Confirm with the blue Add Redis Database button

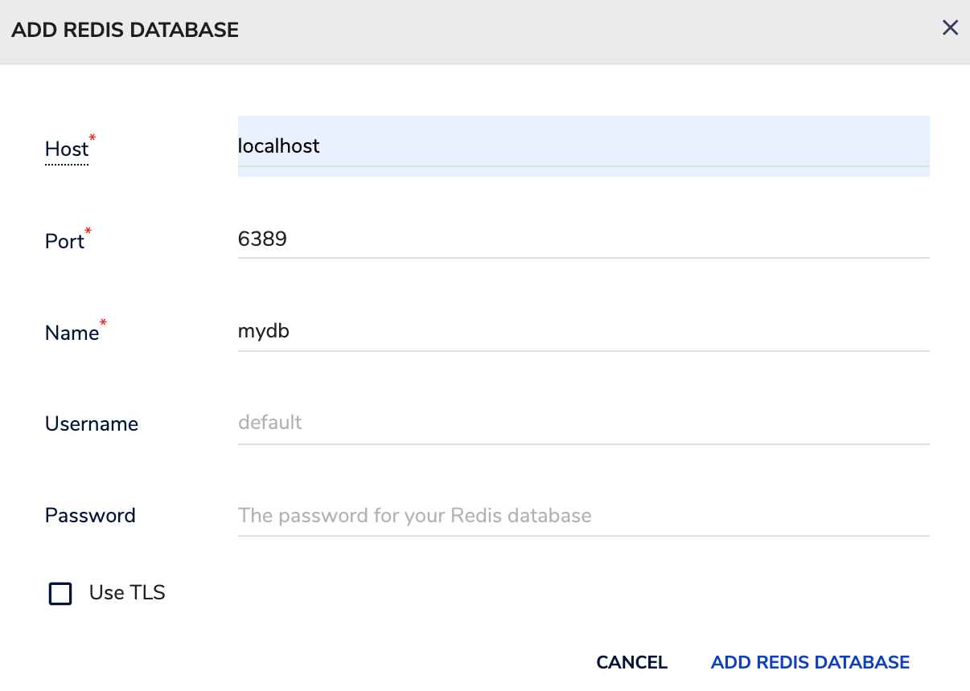810,662
